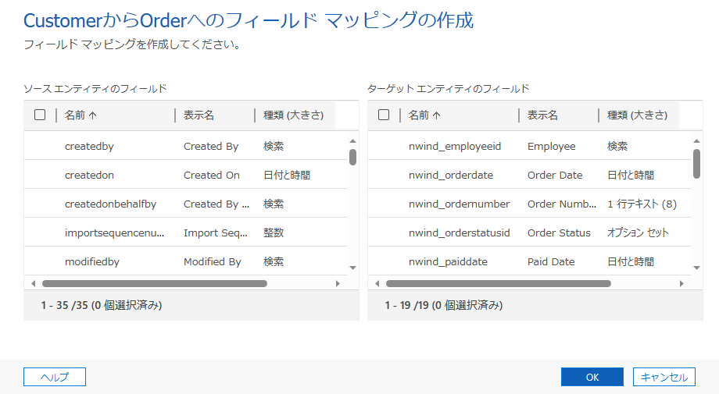Click target 種類 (大きさ) column header
The image size is (719, 394).
click(x=639, y=115)
